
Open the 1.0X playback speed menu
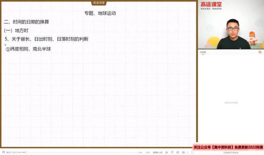pyautogui.click(x=140, y=153)
